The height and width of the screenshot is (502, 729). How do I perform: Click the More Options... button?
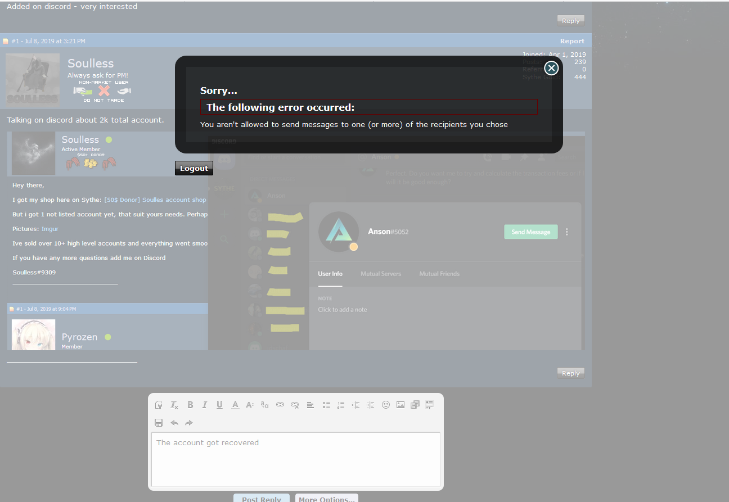click(x=327, y=498)
